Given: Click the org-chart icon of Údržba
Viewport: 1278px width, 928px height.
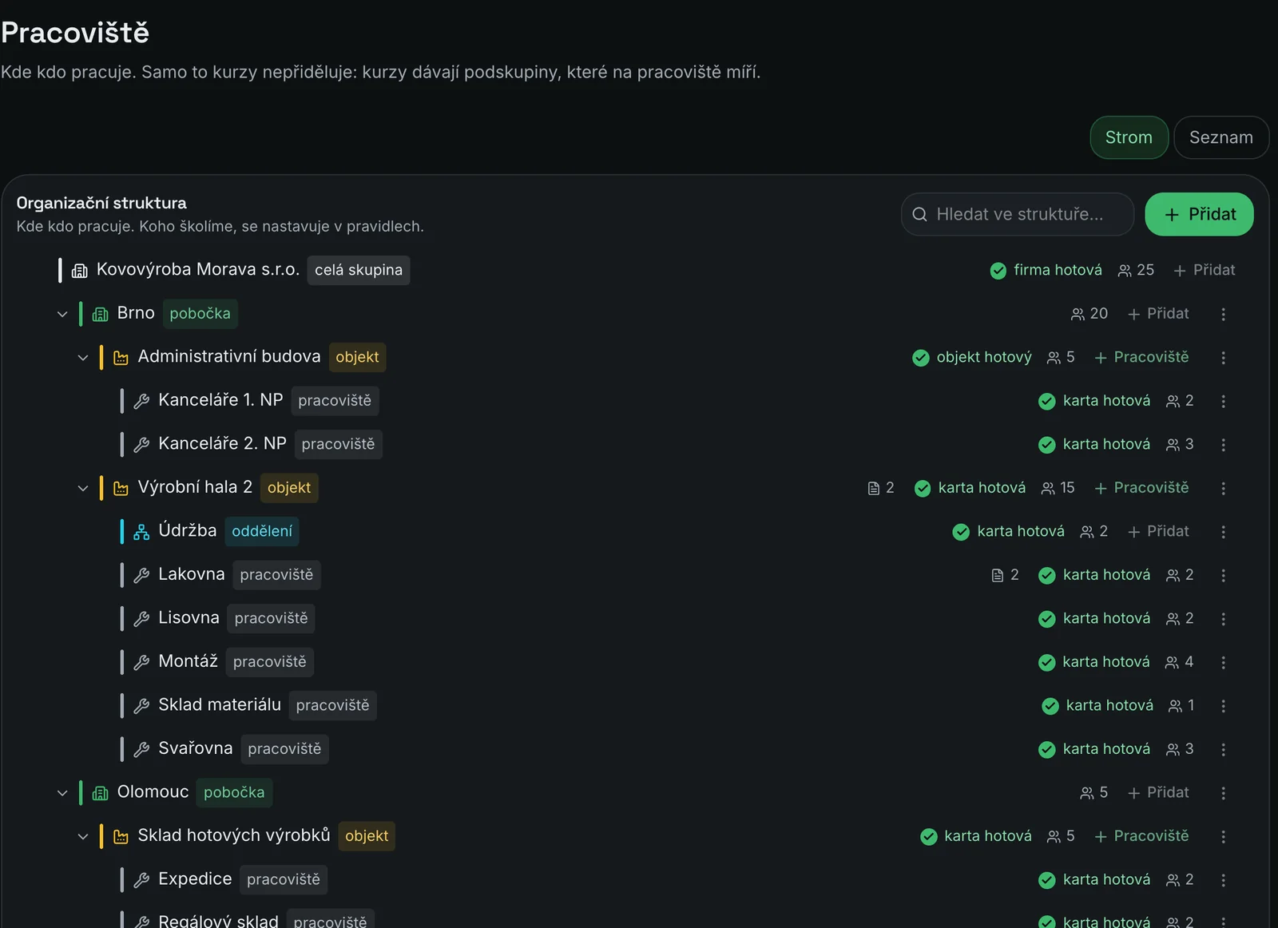Looking at the screenshot, I should pos(141,532).
